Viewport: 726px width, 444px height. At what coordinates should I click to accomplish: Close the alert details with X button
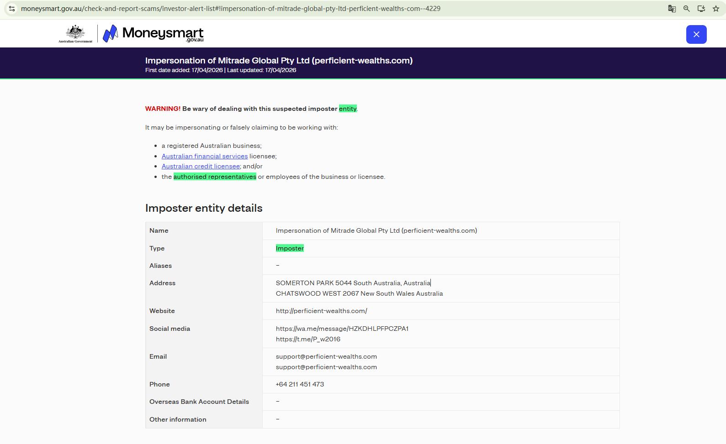coord(696,34)
